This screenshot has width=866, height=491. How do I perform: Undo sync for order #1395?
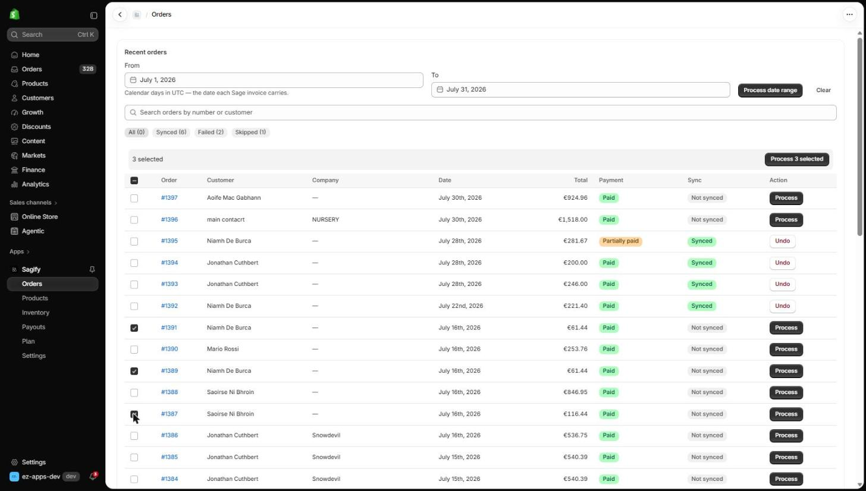click(x=782, y=241)
